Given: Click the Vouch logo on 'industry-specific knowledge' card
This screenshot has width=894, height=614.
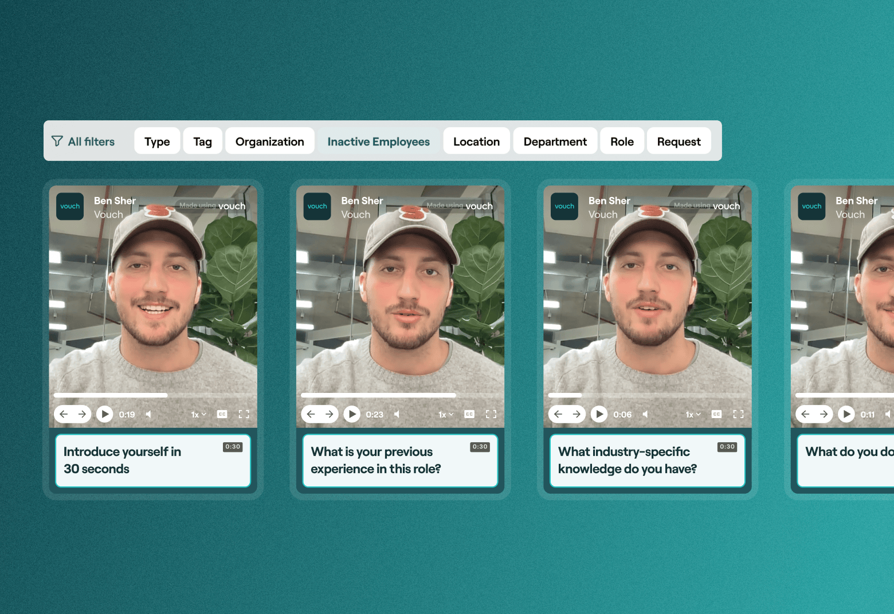Looking at the screenshot, I should [x=564, y=206].
